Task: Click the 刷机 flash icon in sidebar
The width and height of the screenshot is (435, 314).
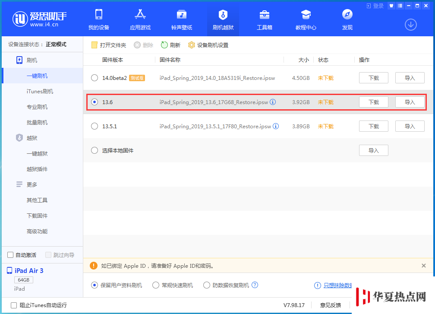Action: click(x=19, y=60)
